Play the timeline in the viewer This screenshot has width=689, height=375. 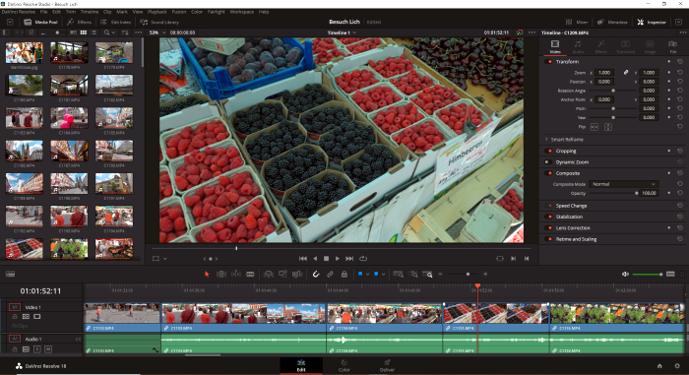point(338,259)
